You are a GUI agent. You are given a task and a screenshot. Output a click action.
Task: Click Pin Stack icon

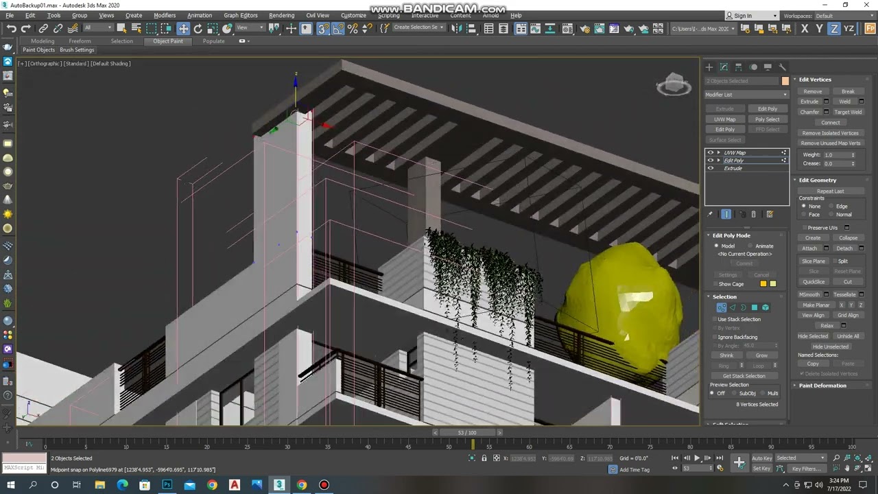(x=711, y=214)
